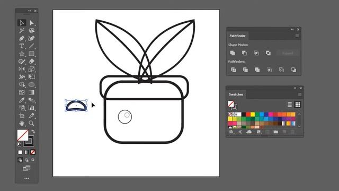This screenshot has width=339, height=191.
Task: Reset to default fill and stroke
Action: point(19,144)
